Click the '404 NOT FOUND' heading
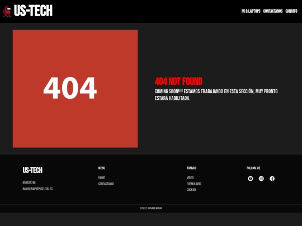 tap(178, 81)
